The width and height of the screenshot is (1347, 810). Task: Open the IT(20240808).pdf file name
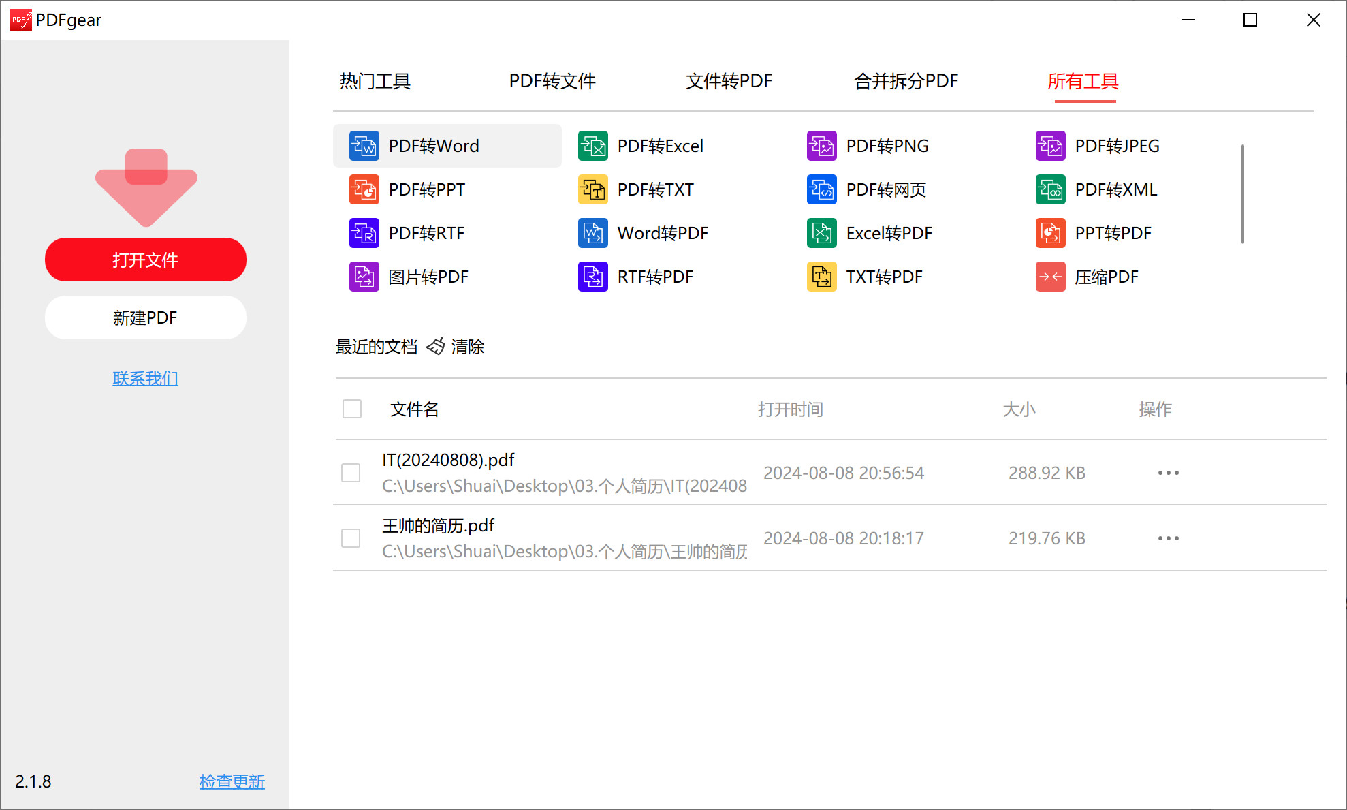448,460
